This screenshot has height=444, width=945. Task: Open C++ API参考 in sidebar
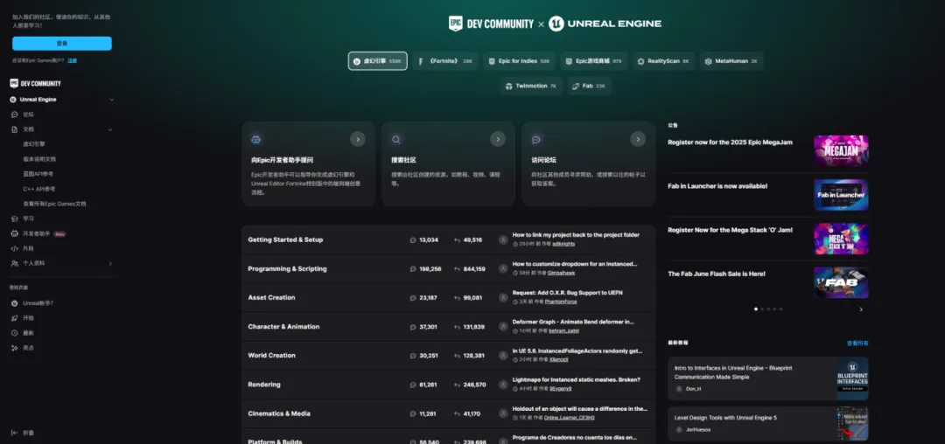(39, 189)
